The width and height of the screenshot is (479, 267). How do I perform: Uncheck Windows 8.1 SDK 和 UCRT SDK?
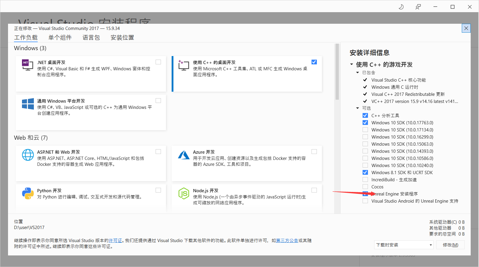pos(365,172)
